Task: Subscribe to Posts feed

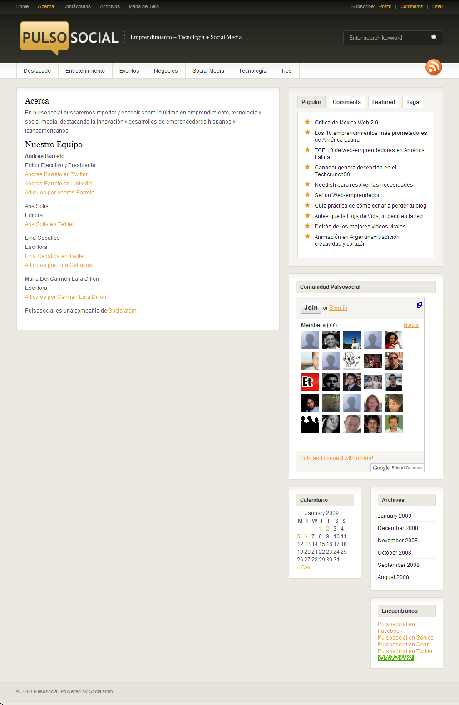Action: (x=385, y=6)
